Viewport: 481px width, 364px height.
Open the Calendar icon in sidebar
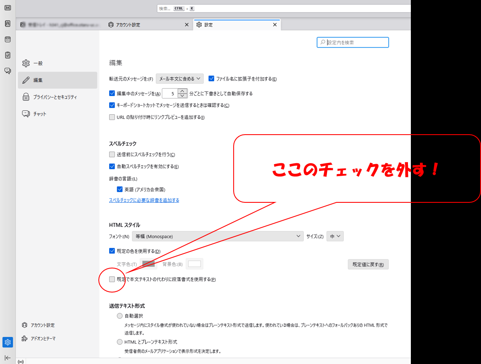(x=7, y=39)
